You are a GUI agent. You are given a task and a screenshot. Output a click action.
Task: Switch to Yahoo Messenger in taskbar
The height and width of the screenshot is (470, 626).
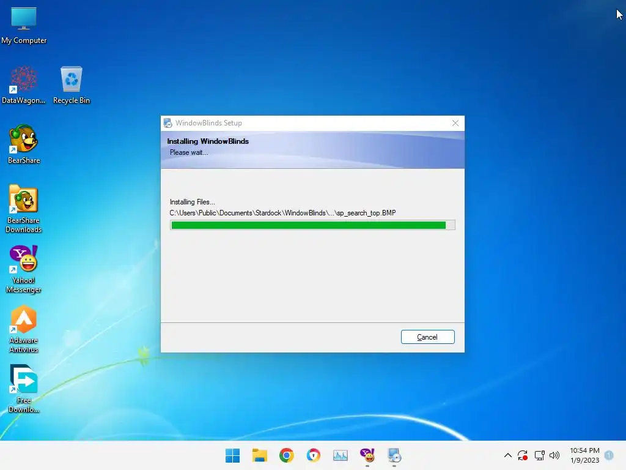pyautogui.click(x=367, y=455)
